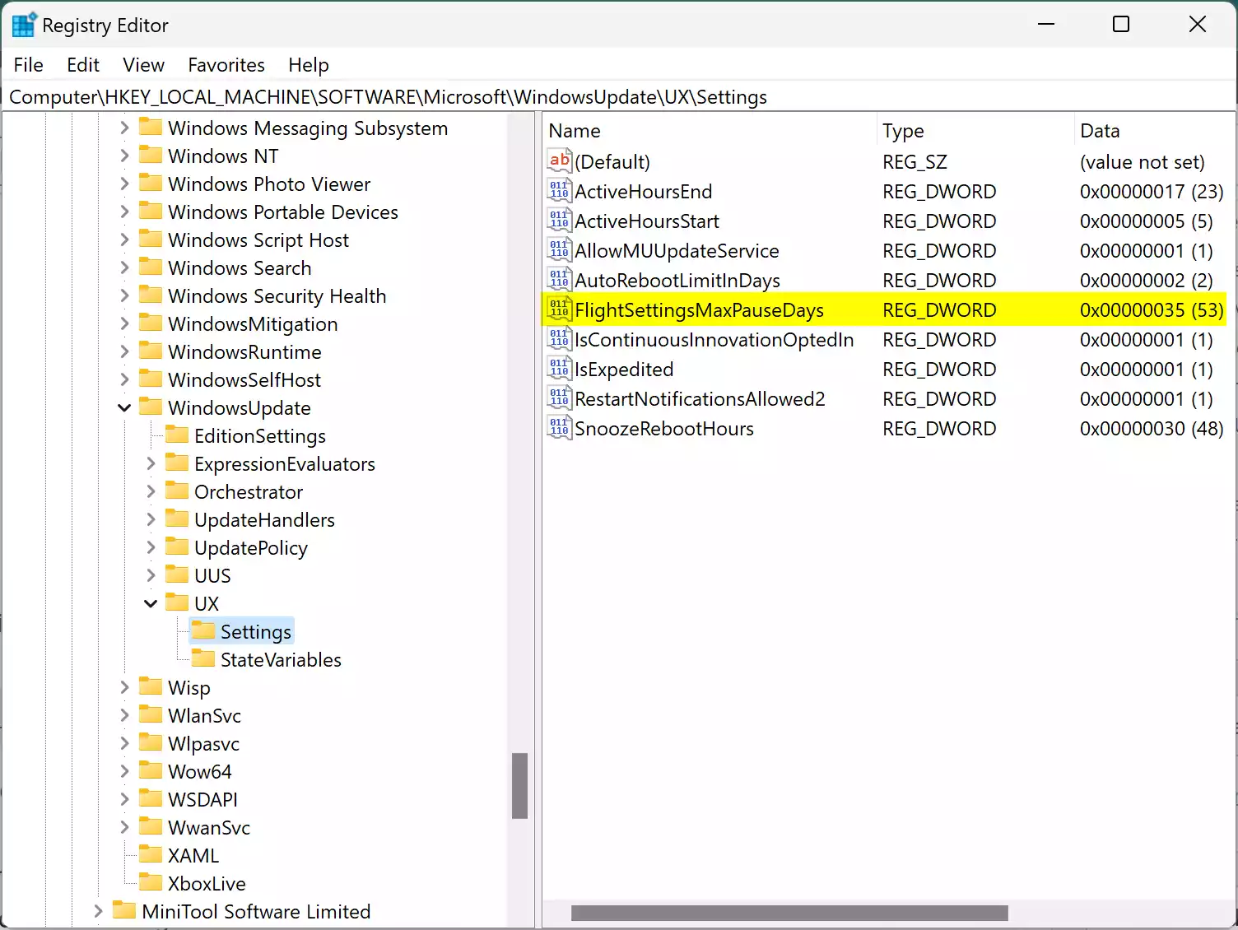Screen dimensions: 1238x930
Task: Expand the UpdateHandlers key
Action: [151, 519]
